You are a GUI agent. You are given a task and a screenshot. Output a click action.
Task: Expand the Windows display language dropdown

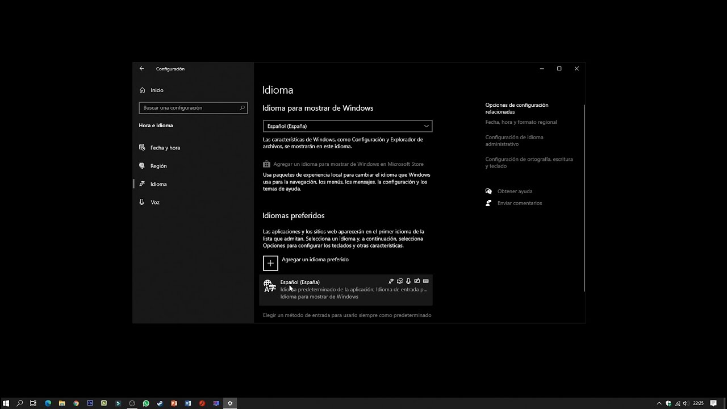tap(348, 126)
